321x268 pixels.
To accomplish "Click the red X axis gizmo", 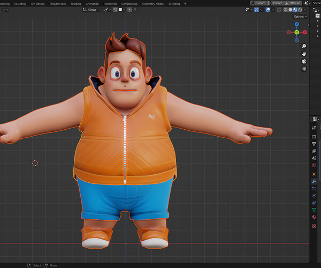I will pos(305,32).
